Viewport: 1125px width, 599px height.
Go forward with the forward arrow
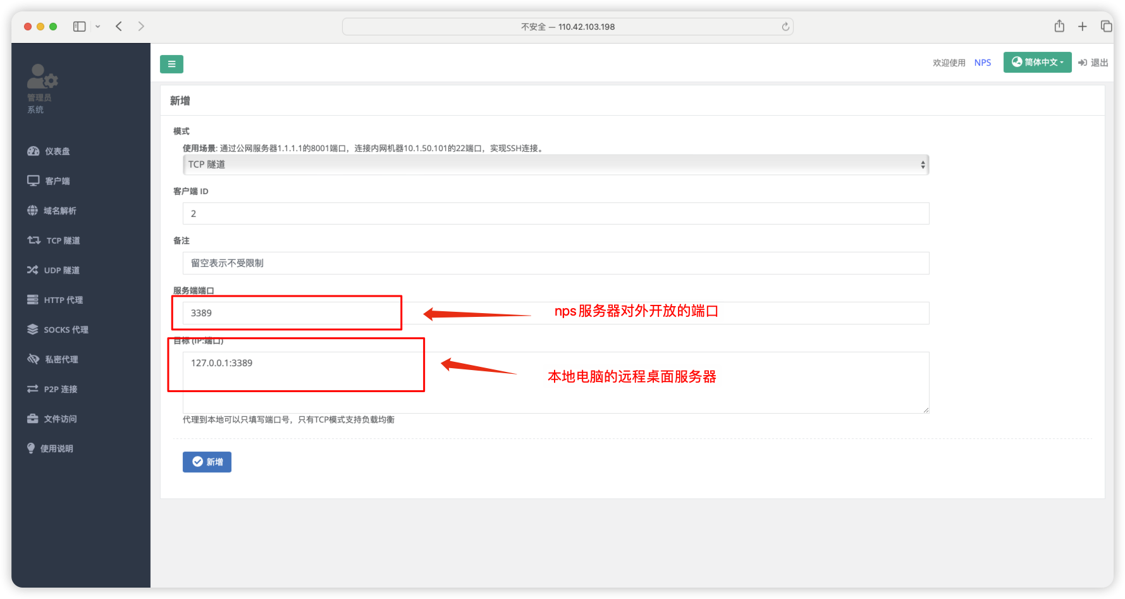point(141,27)
